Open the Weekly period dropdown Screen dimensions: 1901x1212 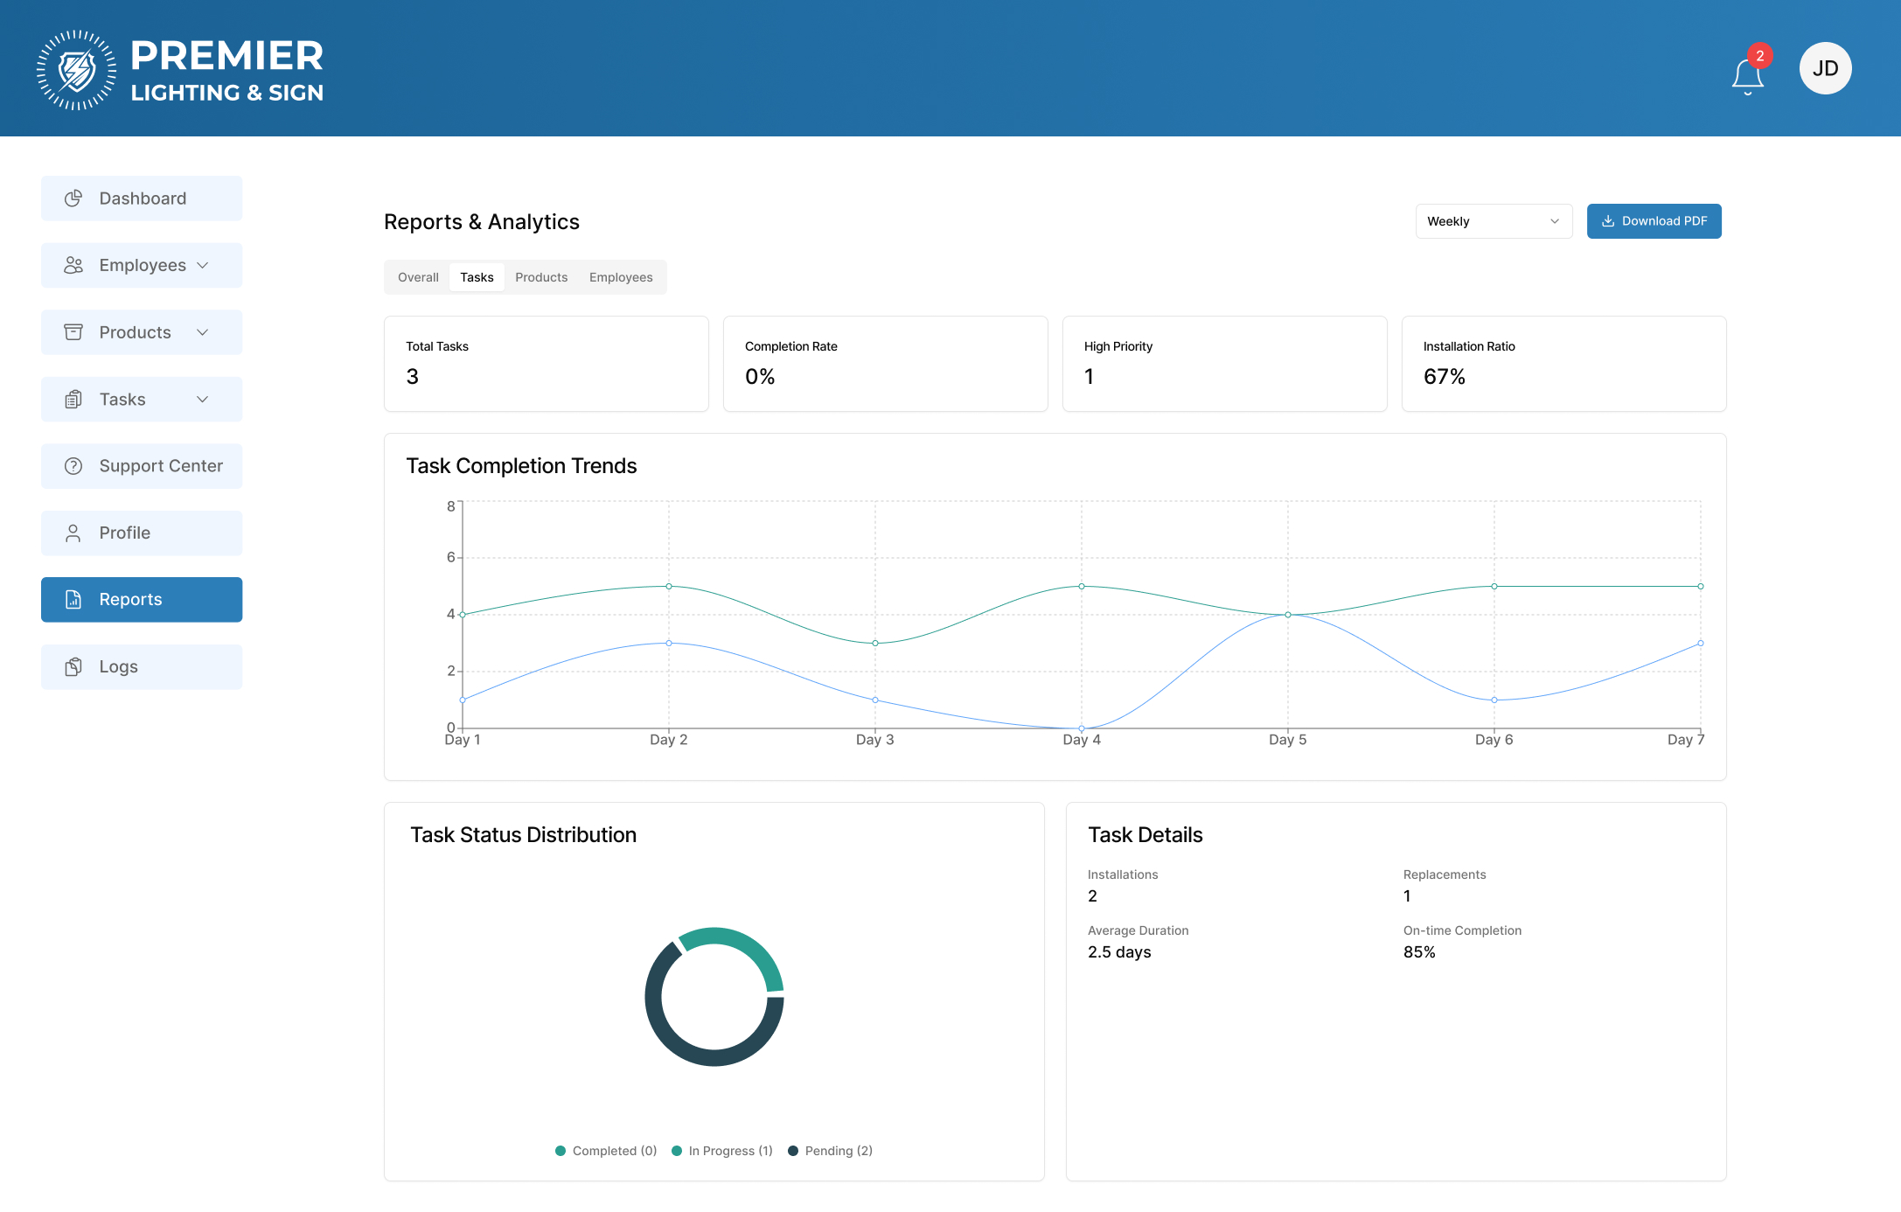pos(1494,221)
